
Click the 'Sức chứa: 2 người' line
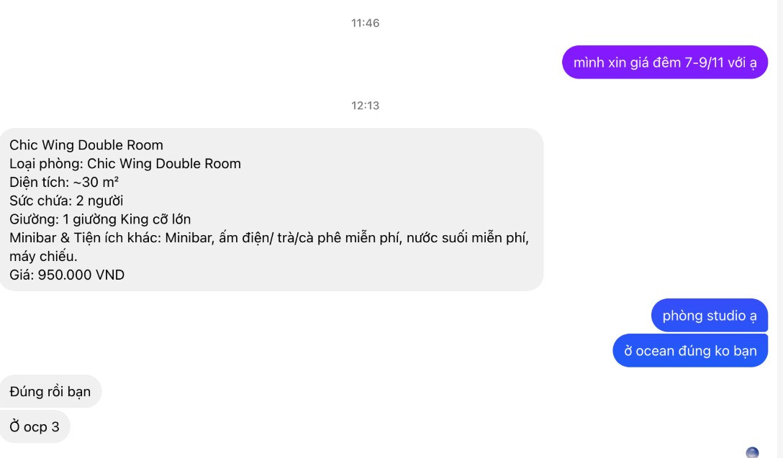pos(66,201)
